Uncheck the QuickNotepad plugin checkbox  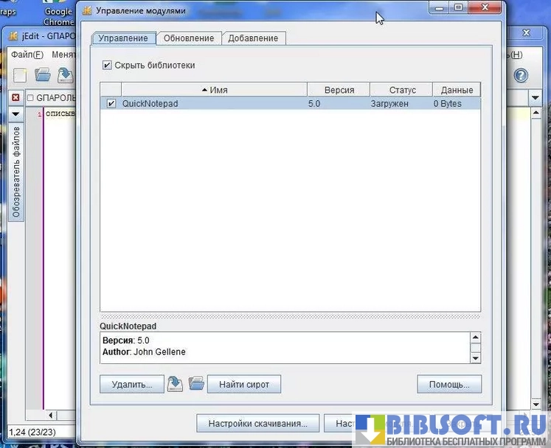coord(111,104)
